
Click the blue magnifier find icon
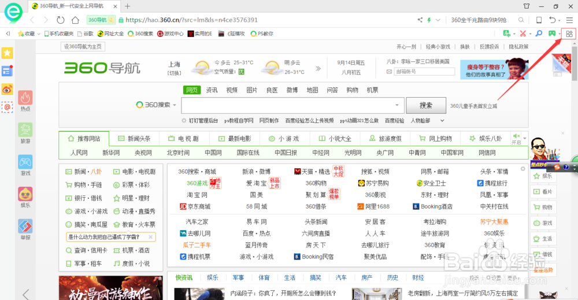[539, 34]
